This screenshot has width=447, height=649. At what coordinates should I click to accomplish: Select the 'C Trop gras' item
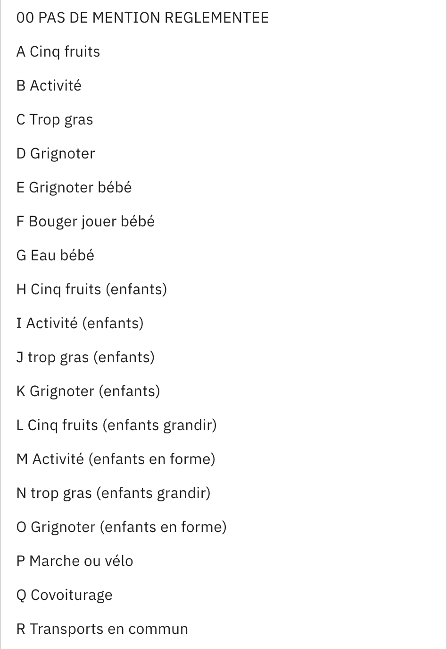coord(55,120)
